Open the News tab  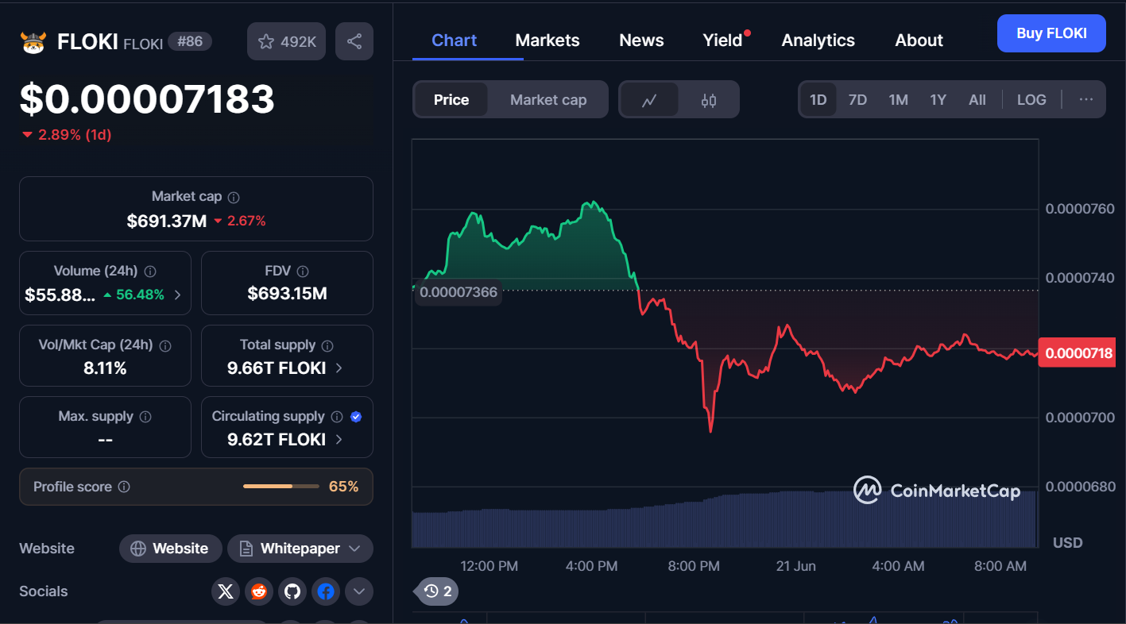pos(641,40)
